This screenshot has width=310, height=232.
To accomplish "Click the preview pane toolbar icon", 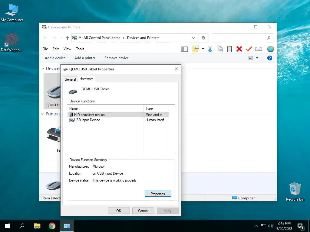I will 184,49.
